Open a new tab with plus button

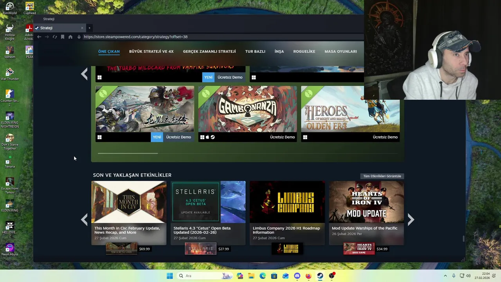[x=89, y=28]
